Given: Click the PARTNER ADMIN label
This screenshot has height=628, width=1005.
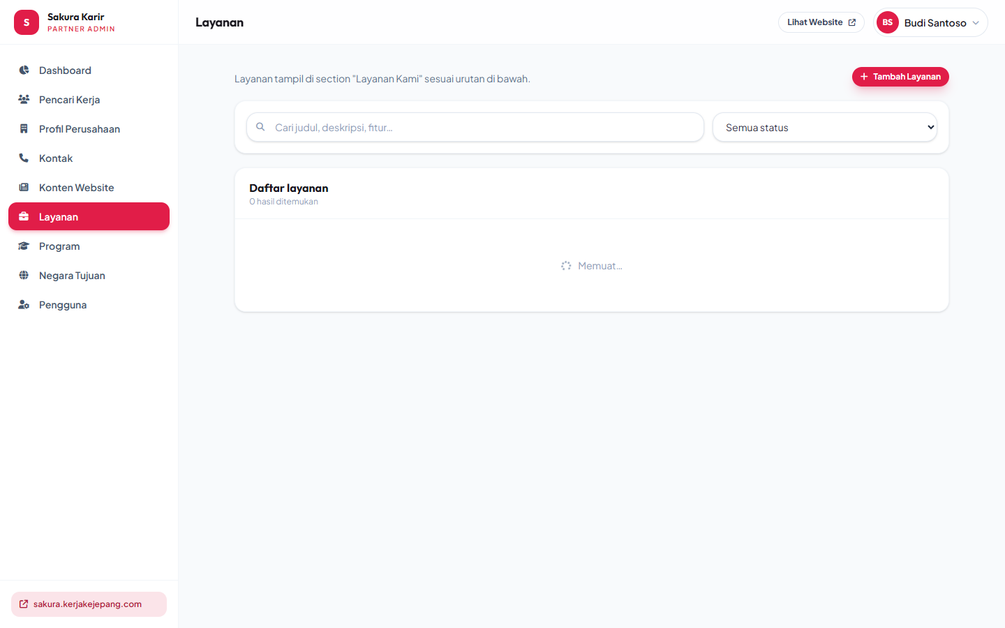Looking at the screenshot, I should point(81,29).
